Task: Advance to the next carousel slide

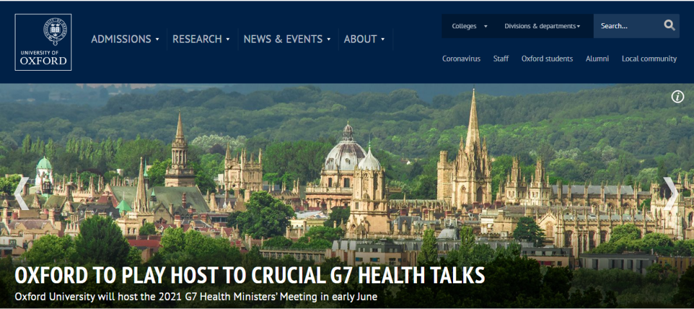Action: point(671,193)
